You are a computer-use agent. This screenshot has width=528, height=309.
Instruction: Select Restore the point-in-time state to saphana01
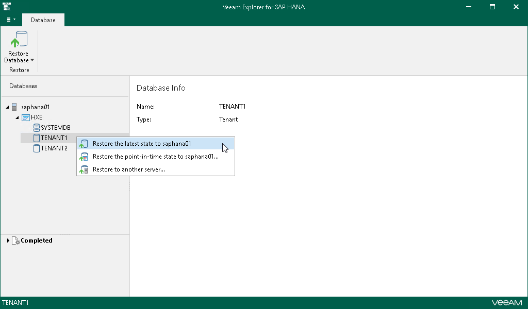[x=155, y=157]
